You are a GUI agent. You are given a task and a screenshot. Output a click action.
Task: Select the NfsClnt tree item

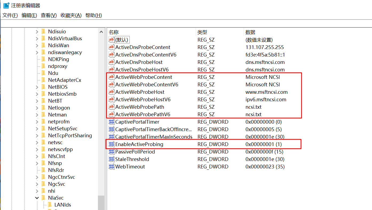point(57,156)
